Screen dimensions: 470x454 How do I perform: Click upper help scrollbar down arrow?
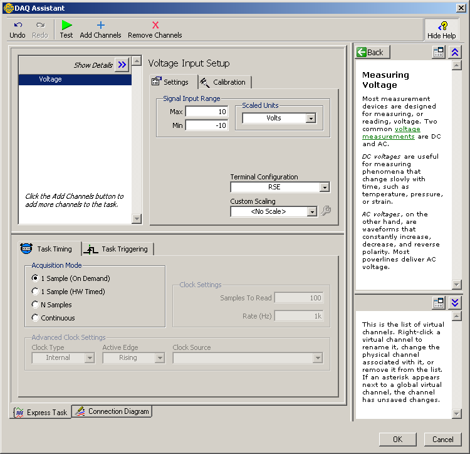(456, 284)
